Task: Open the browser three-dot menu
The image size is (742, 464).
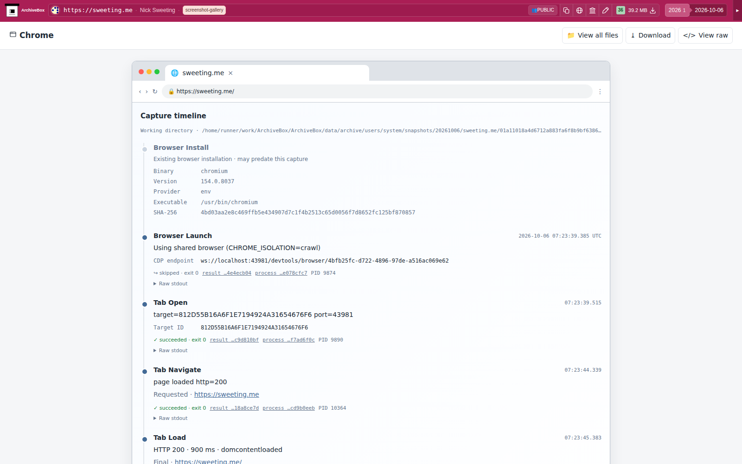Action: point(600,91)
